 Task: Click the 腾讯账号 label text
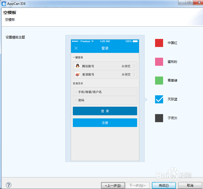pos(88,66)
